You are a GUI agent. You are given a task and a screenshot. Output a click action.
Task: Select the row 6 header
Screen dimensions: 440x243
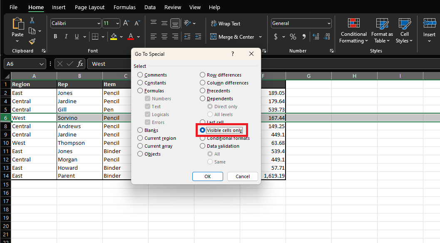coord(5,118)
